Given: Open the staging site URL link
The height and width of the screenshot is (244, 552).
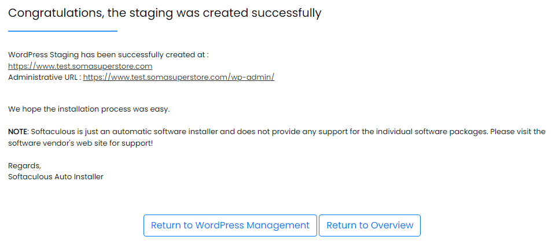Looking at the screenshot, I should [x=80, y=66].
